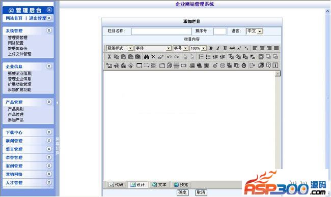Screen dimensions: 331x197
Task: Switch to the 预览 preview tab
Action: (181, 185)
